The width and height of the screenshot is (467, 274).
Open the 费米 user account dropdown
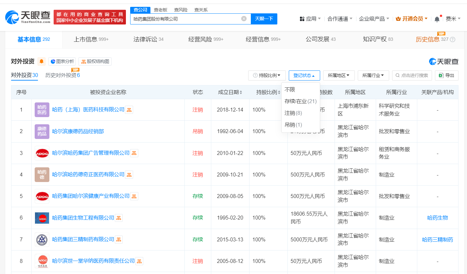coord(453,19)
